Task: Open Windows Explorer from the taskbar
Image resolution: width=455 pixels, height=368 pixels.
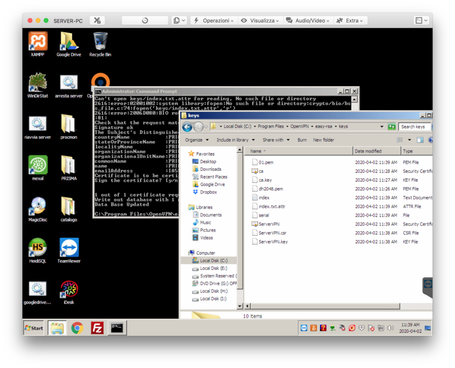Action: pos(57,328)
